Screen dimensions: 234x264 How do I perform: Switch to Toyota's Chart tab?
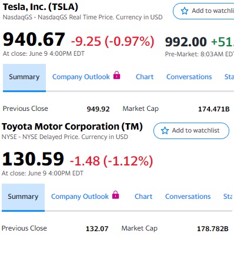click(143, 197)
